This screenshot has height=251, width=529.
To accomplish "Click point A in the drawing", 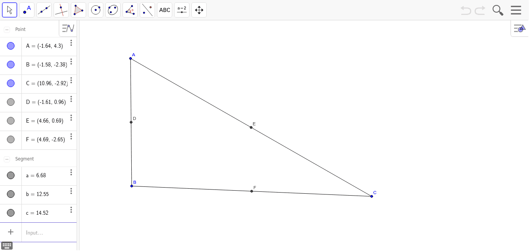I will pos(131,58).
